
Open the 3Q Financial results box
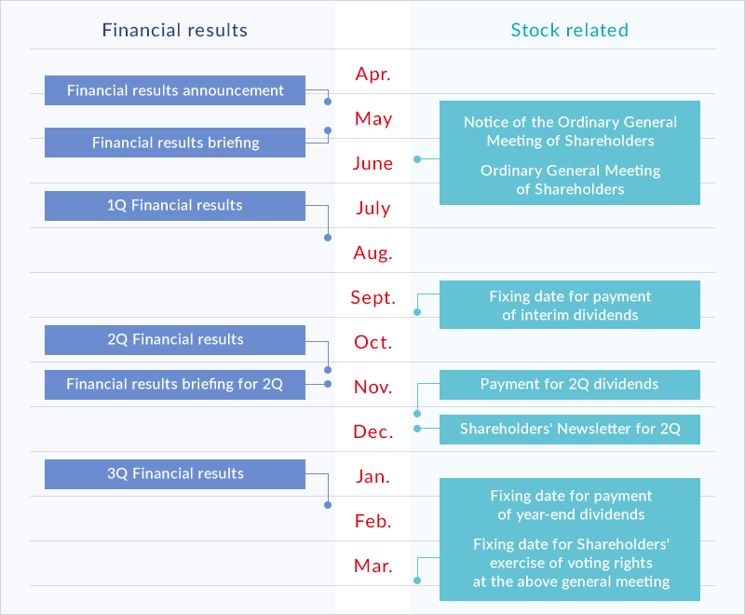175,474
